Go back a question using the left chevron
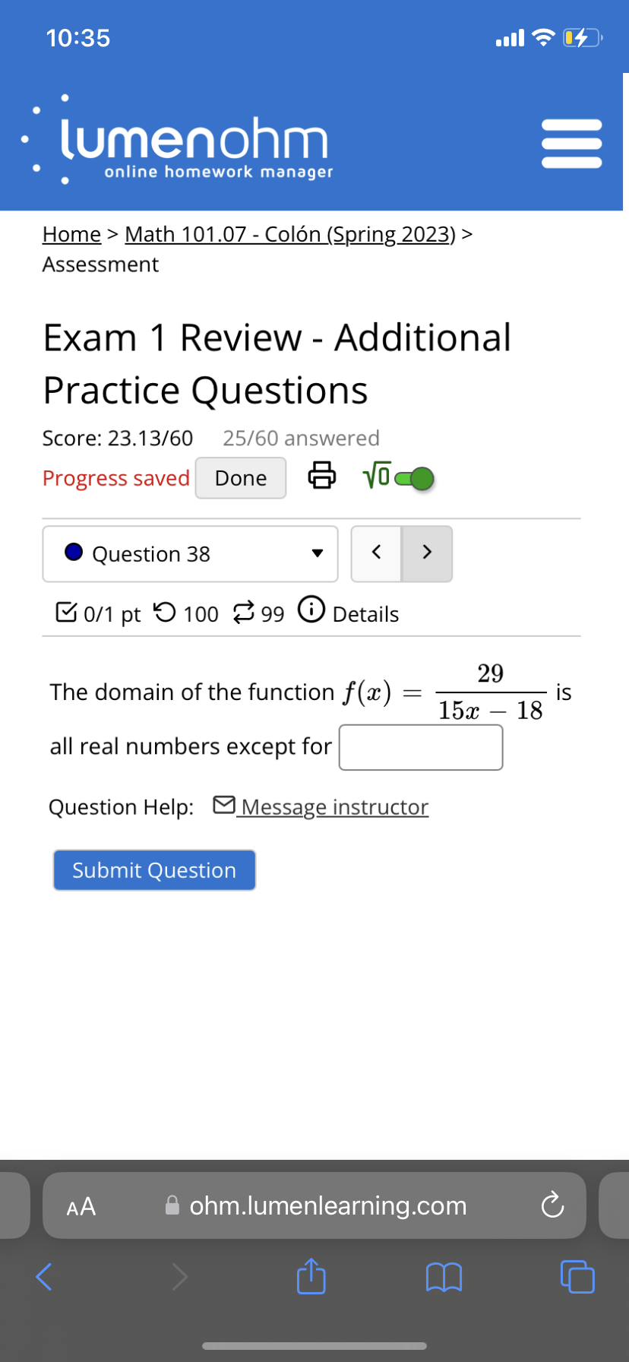This screenshot has height=1362, width=629. pyautogui.click(x=376, y=553)
